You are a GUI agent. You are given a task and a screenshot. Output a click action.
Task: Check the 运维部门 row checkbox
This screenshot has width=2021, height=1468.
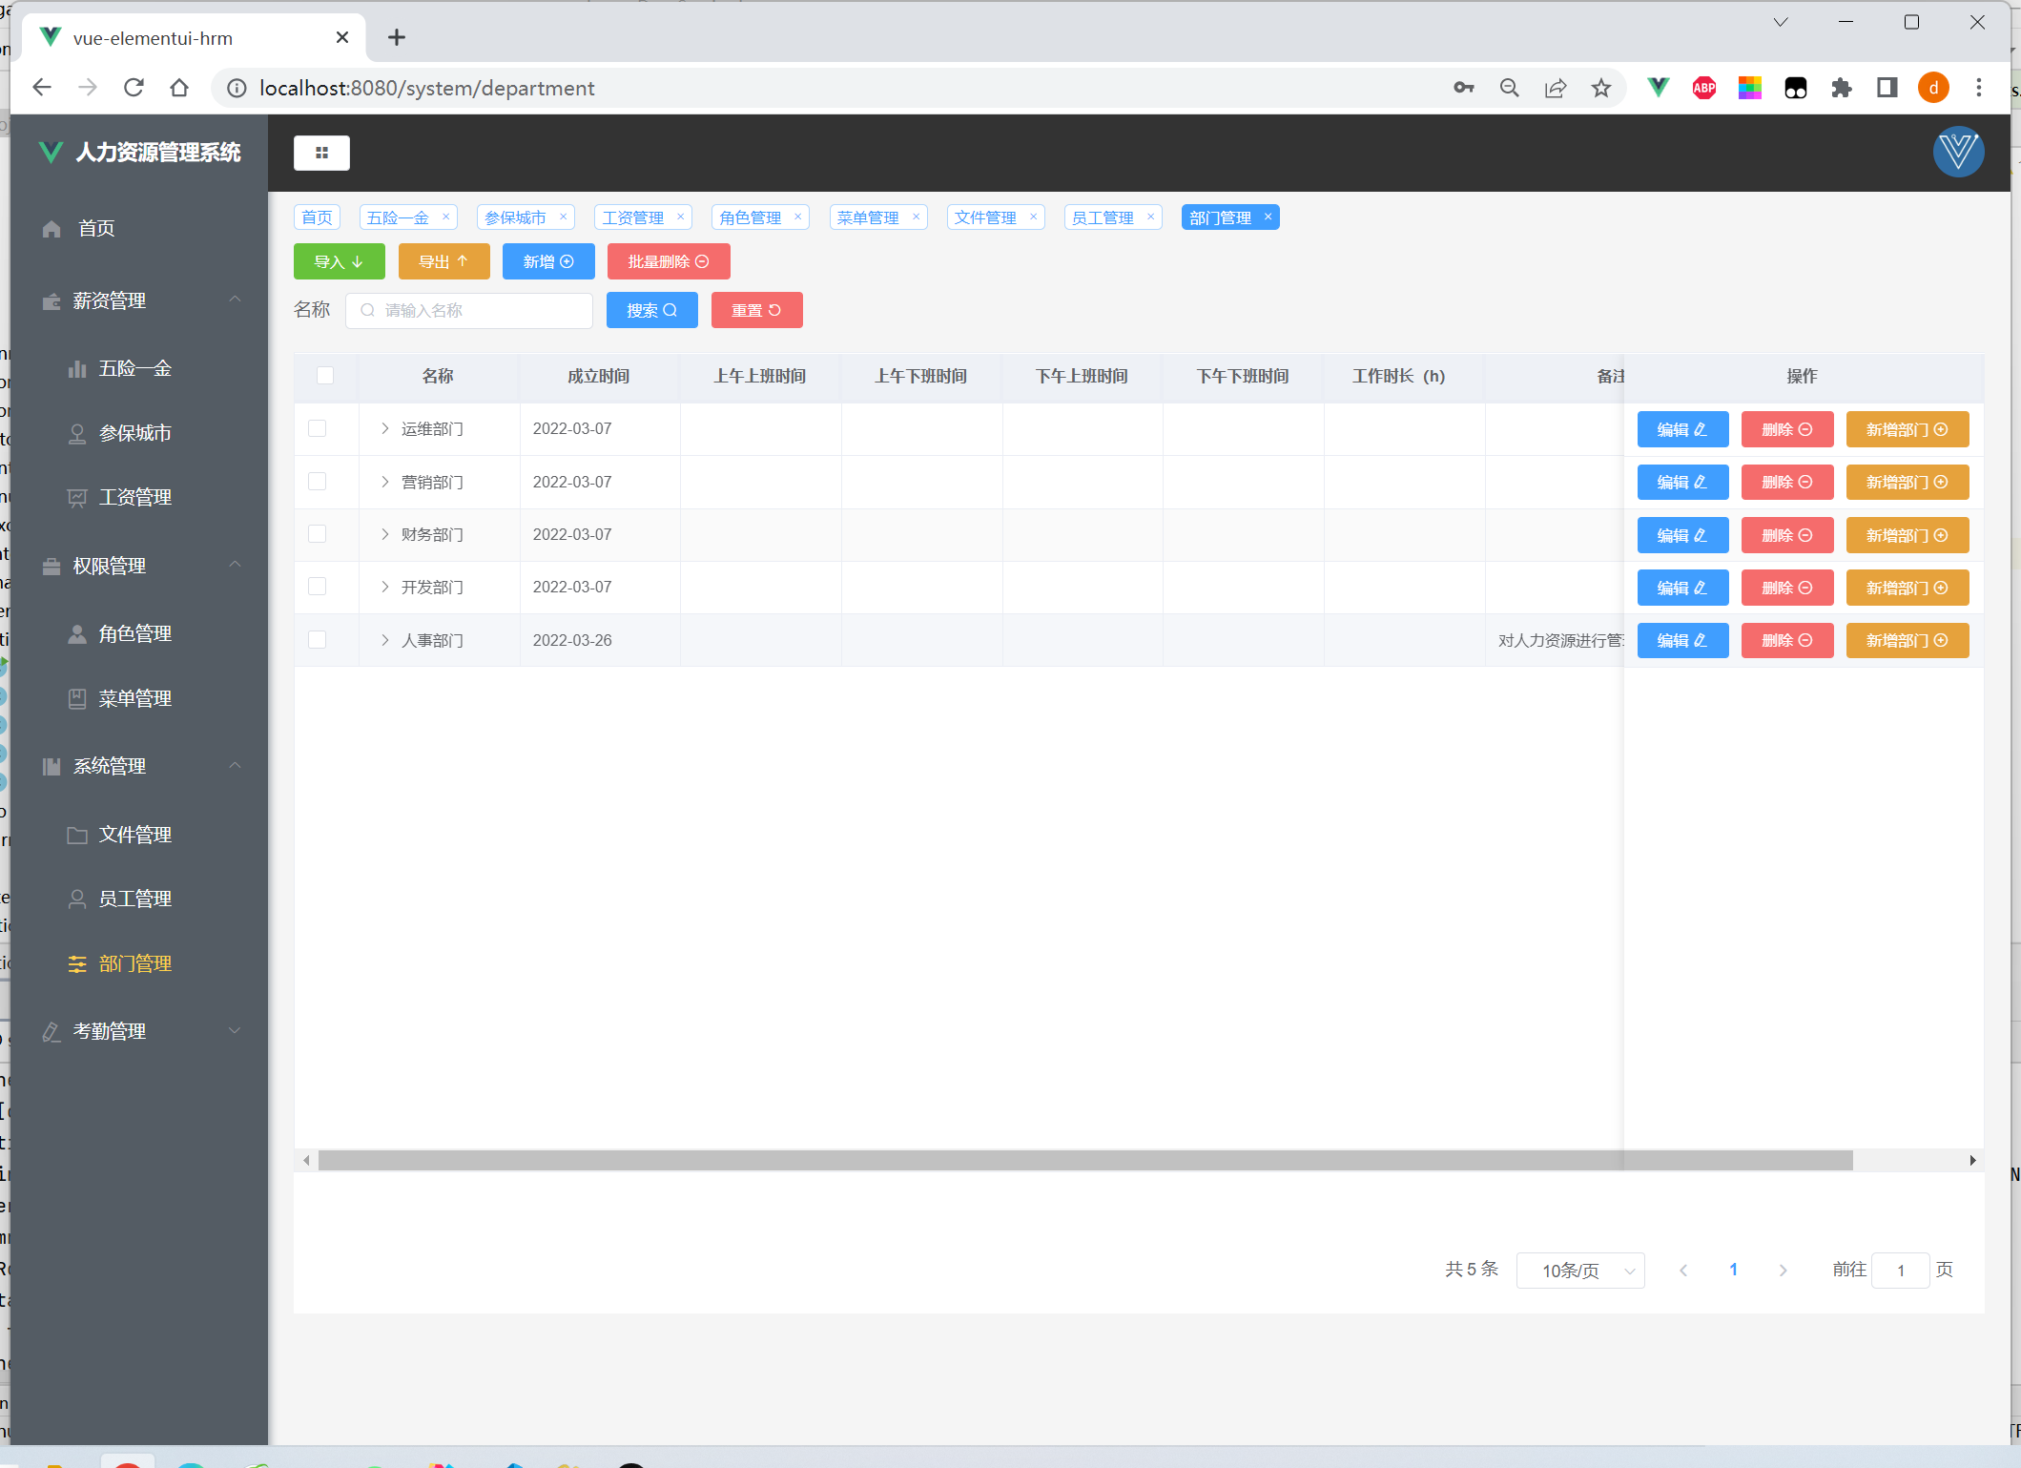click(x=318, y=429)
